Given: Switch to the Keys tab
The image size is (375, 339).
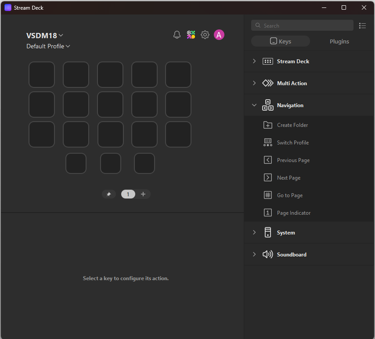Looking at the screenshot, I should click(x=281, y=41).
